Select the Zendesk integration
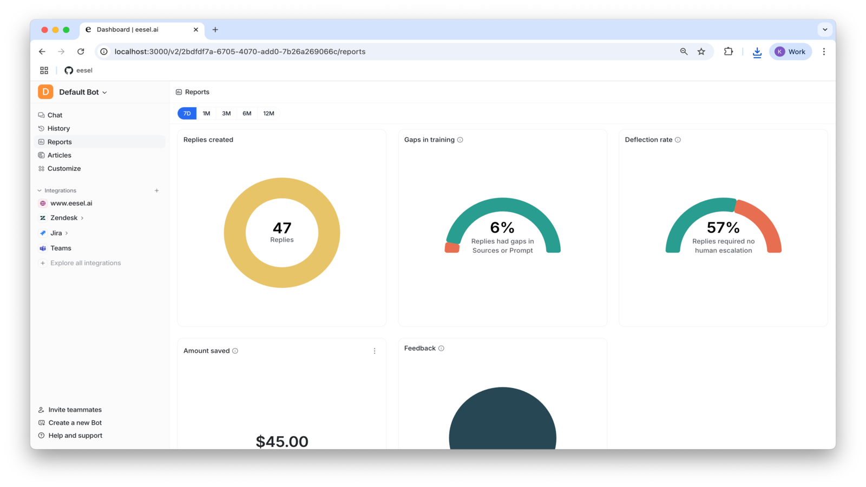This screenshot has width=866, height=487. [65, 218]
